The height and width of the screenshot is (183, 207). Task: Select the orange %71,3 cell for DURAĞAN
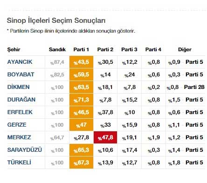(x=81, y=100)
